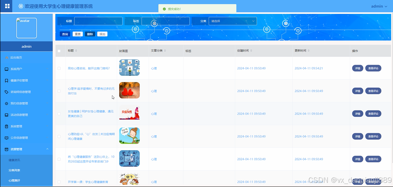
Task: Click the admin avatar image
Action: [x=27, y=28]
